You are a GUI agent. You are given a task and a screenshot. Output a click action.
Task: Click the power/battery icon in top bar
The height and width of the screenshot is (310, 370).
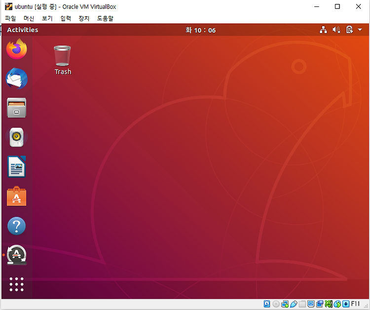(x=349, y=30)
